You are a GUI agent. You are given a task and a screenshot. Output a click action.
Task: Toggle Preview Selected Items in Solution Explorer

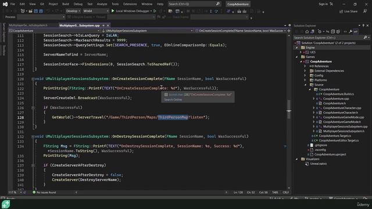(x=356, y=31)
